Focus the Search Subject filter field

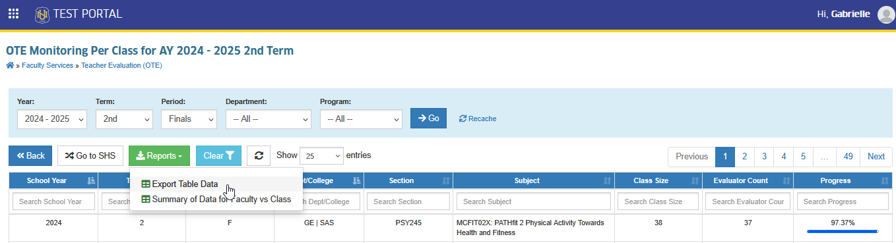pos(534,202)
